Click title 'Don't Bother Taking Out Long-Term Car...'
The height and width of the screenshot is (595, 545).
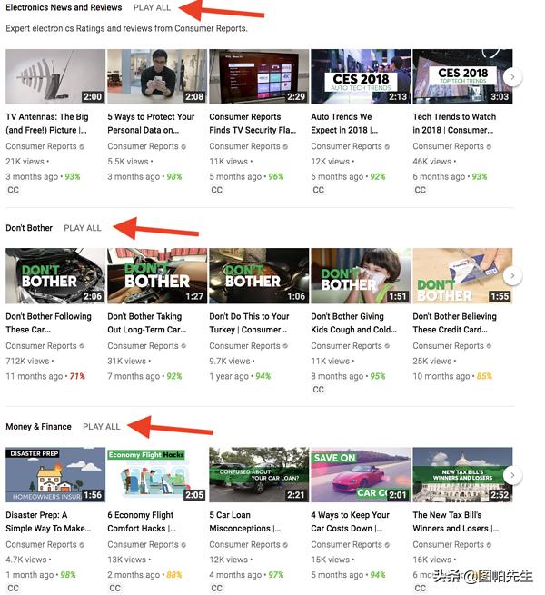(x=147, y=322)
